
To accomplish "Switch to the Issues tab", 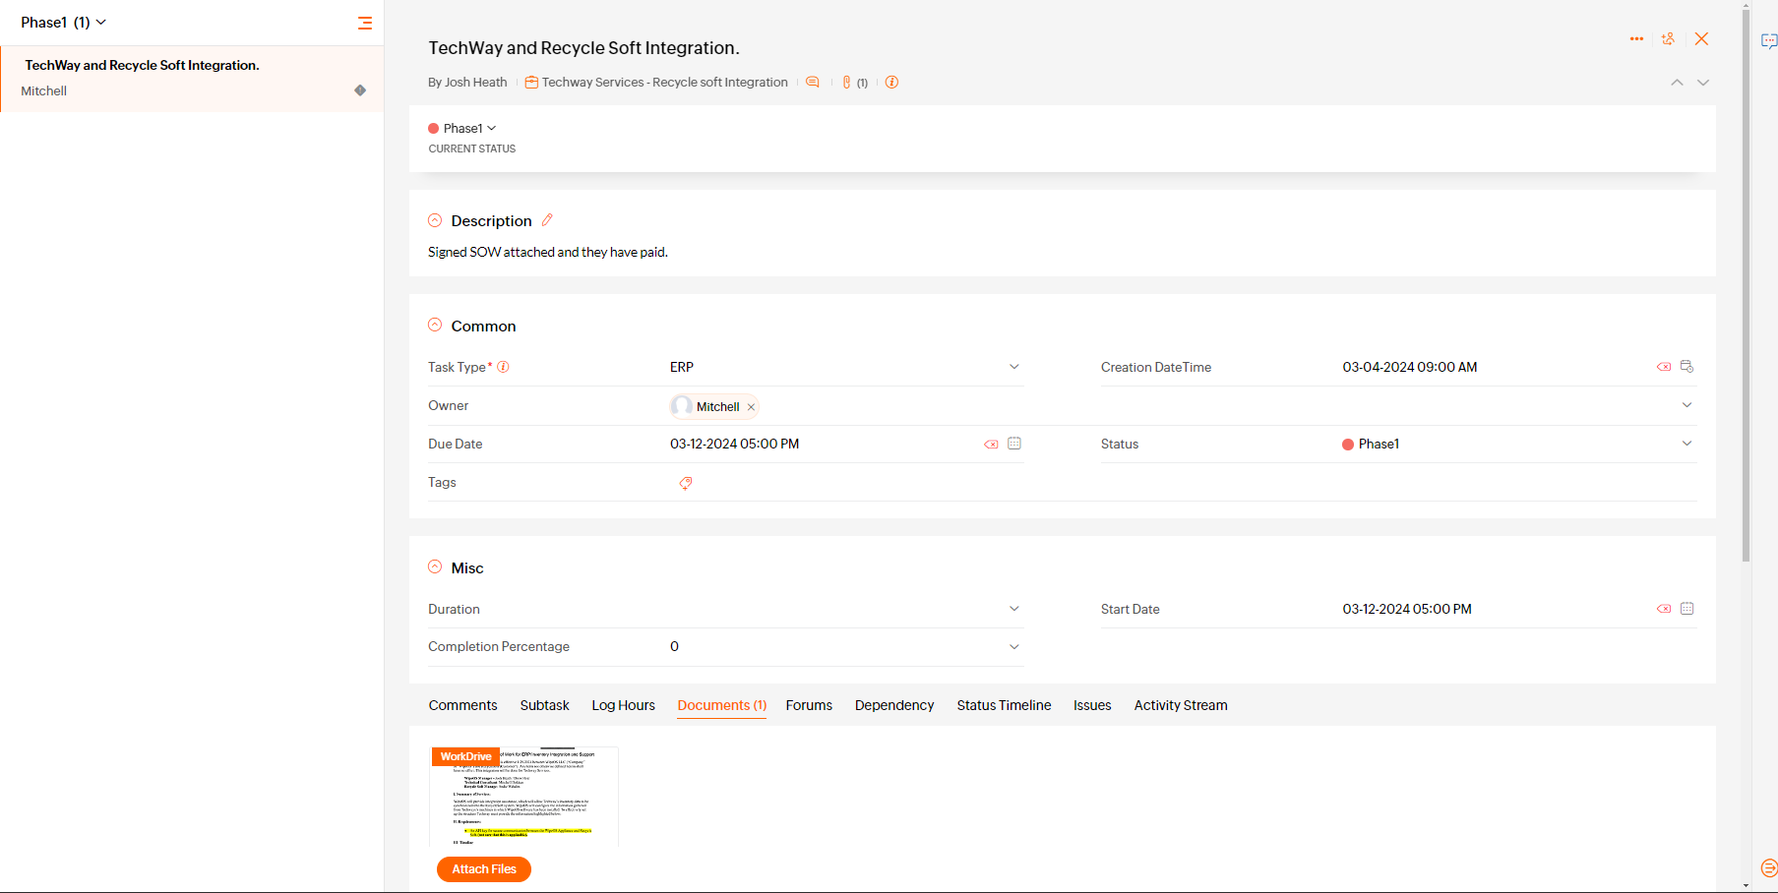I will (1092, 705).
